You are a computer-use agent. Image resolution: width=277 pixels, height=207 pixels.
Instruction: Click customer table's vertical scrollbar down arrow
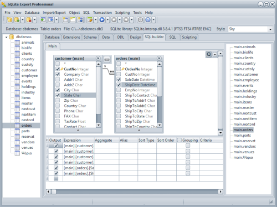tap(99, 125)
